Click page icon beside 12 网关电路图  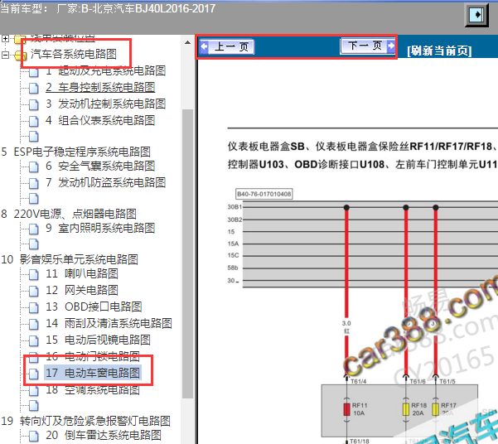pyautogui.click(x=34, y=291)
